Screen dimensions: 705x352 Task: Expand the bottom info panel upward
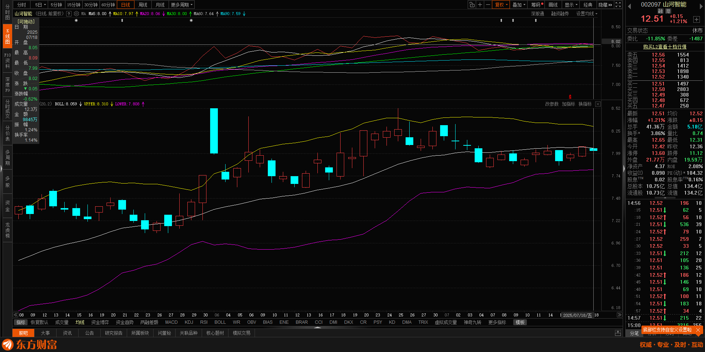(x=618, y=333)
